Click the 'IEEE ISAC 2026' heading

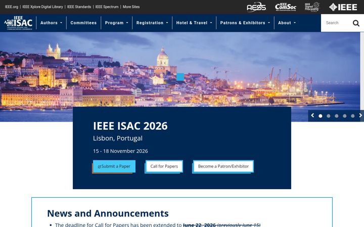point(130,126)
